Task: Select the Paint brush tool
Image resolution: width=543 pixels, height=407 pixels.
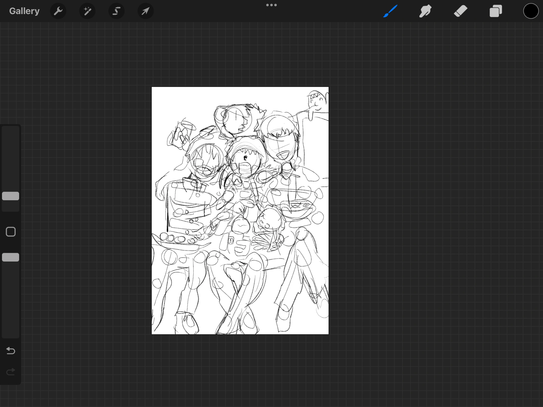Action: point(390,11)
